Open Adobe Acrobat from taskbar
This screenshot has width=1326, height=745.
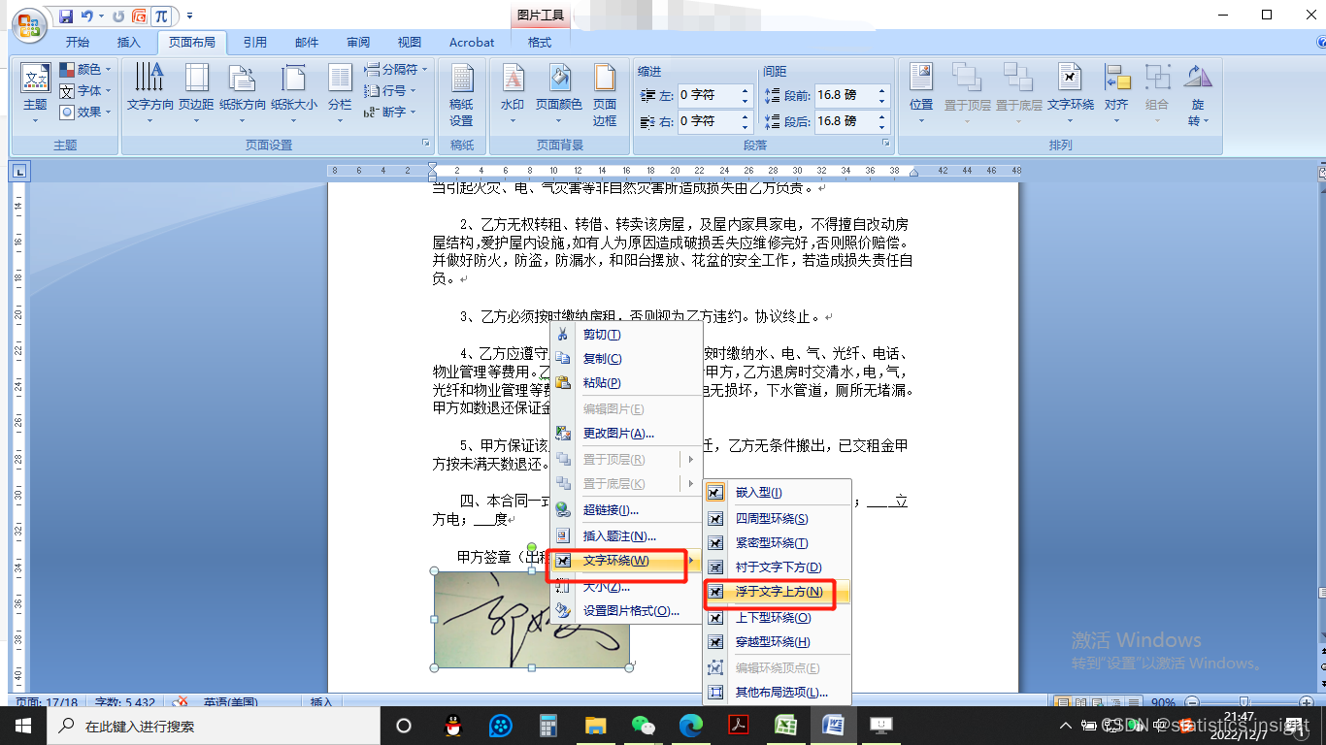click(x=738, y=725)
